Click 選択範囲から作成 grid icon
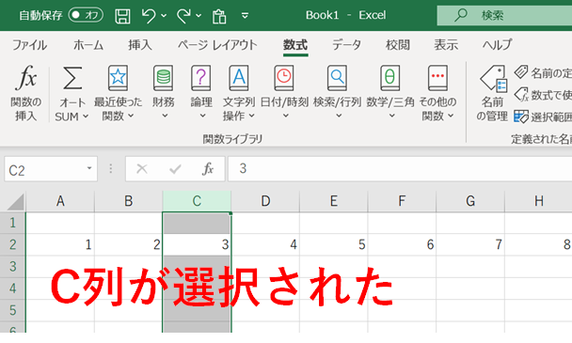 pos(521,117)
